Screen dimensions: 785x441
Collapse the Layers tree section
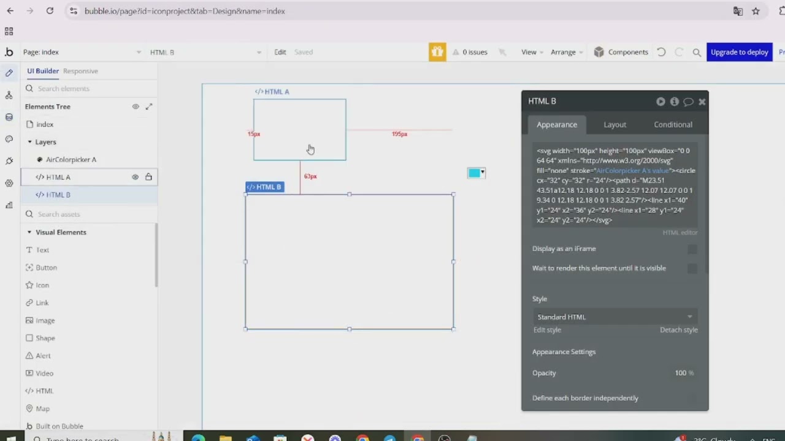(x=29, y=142)
